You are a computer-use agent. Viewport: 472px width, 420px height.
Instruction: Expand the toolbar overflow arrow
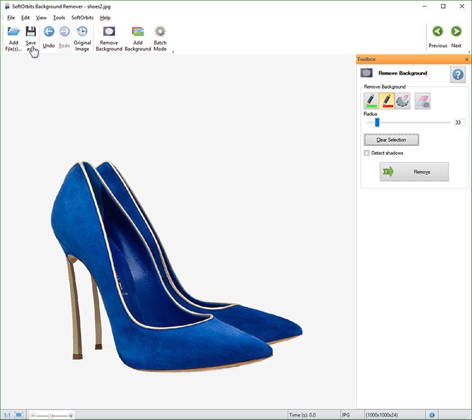point(173,52)
